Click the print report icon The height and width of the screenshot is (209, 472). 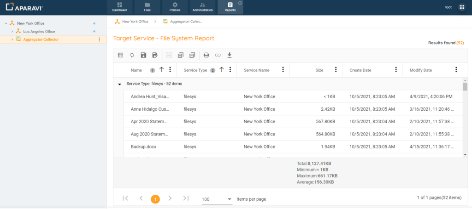pos(206,55)
